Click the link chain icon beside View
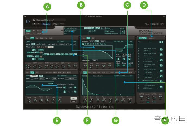The height and width of the screenshot is (126, 189). point(162,24)
